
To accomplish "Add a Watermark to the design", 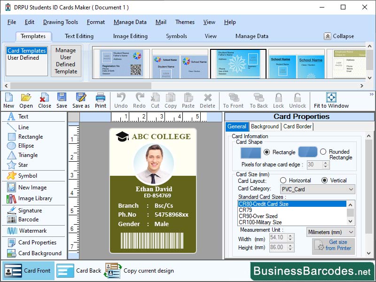I will 31,232.
